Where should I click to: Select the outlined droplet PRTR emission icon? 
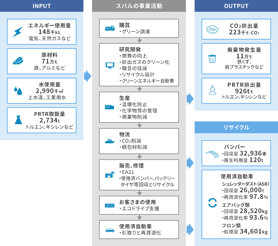click(x=212, y=90)
